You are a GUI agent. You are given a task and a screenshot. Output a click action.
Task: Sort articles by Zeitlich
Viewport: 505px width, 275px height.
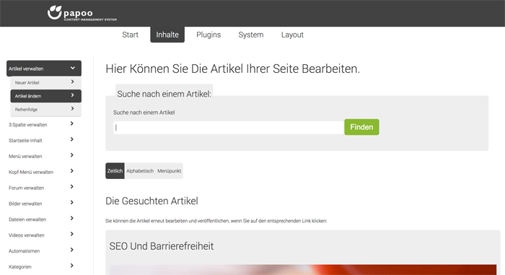point(115,171)
